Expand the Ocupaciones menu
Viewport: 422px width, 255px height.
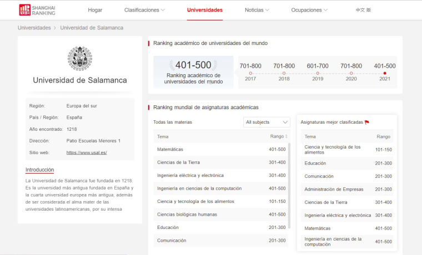pos(309,10)
